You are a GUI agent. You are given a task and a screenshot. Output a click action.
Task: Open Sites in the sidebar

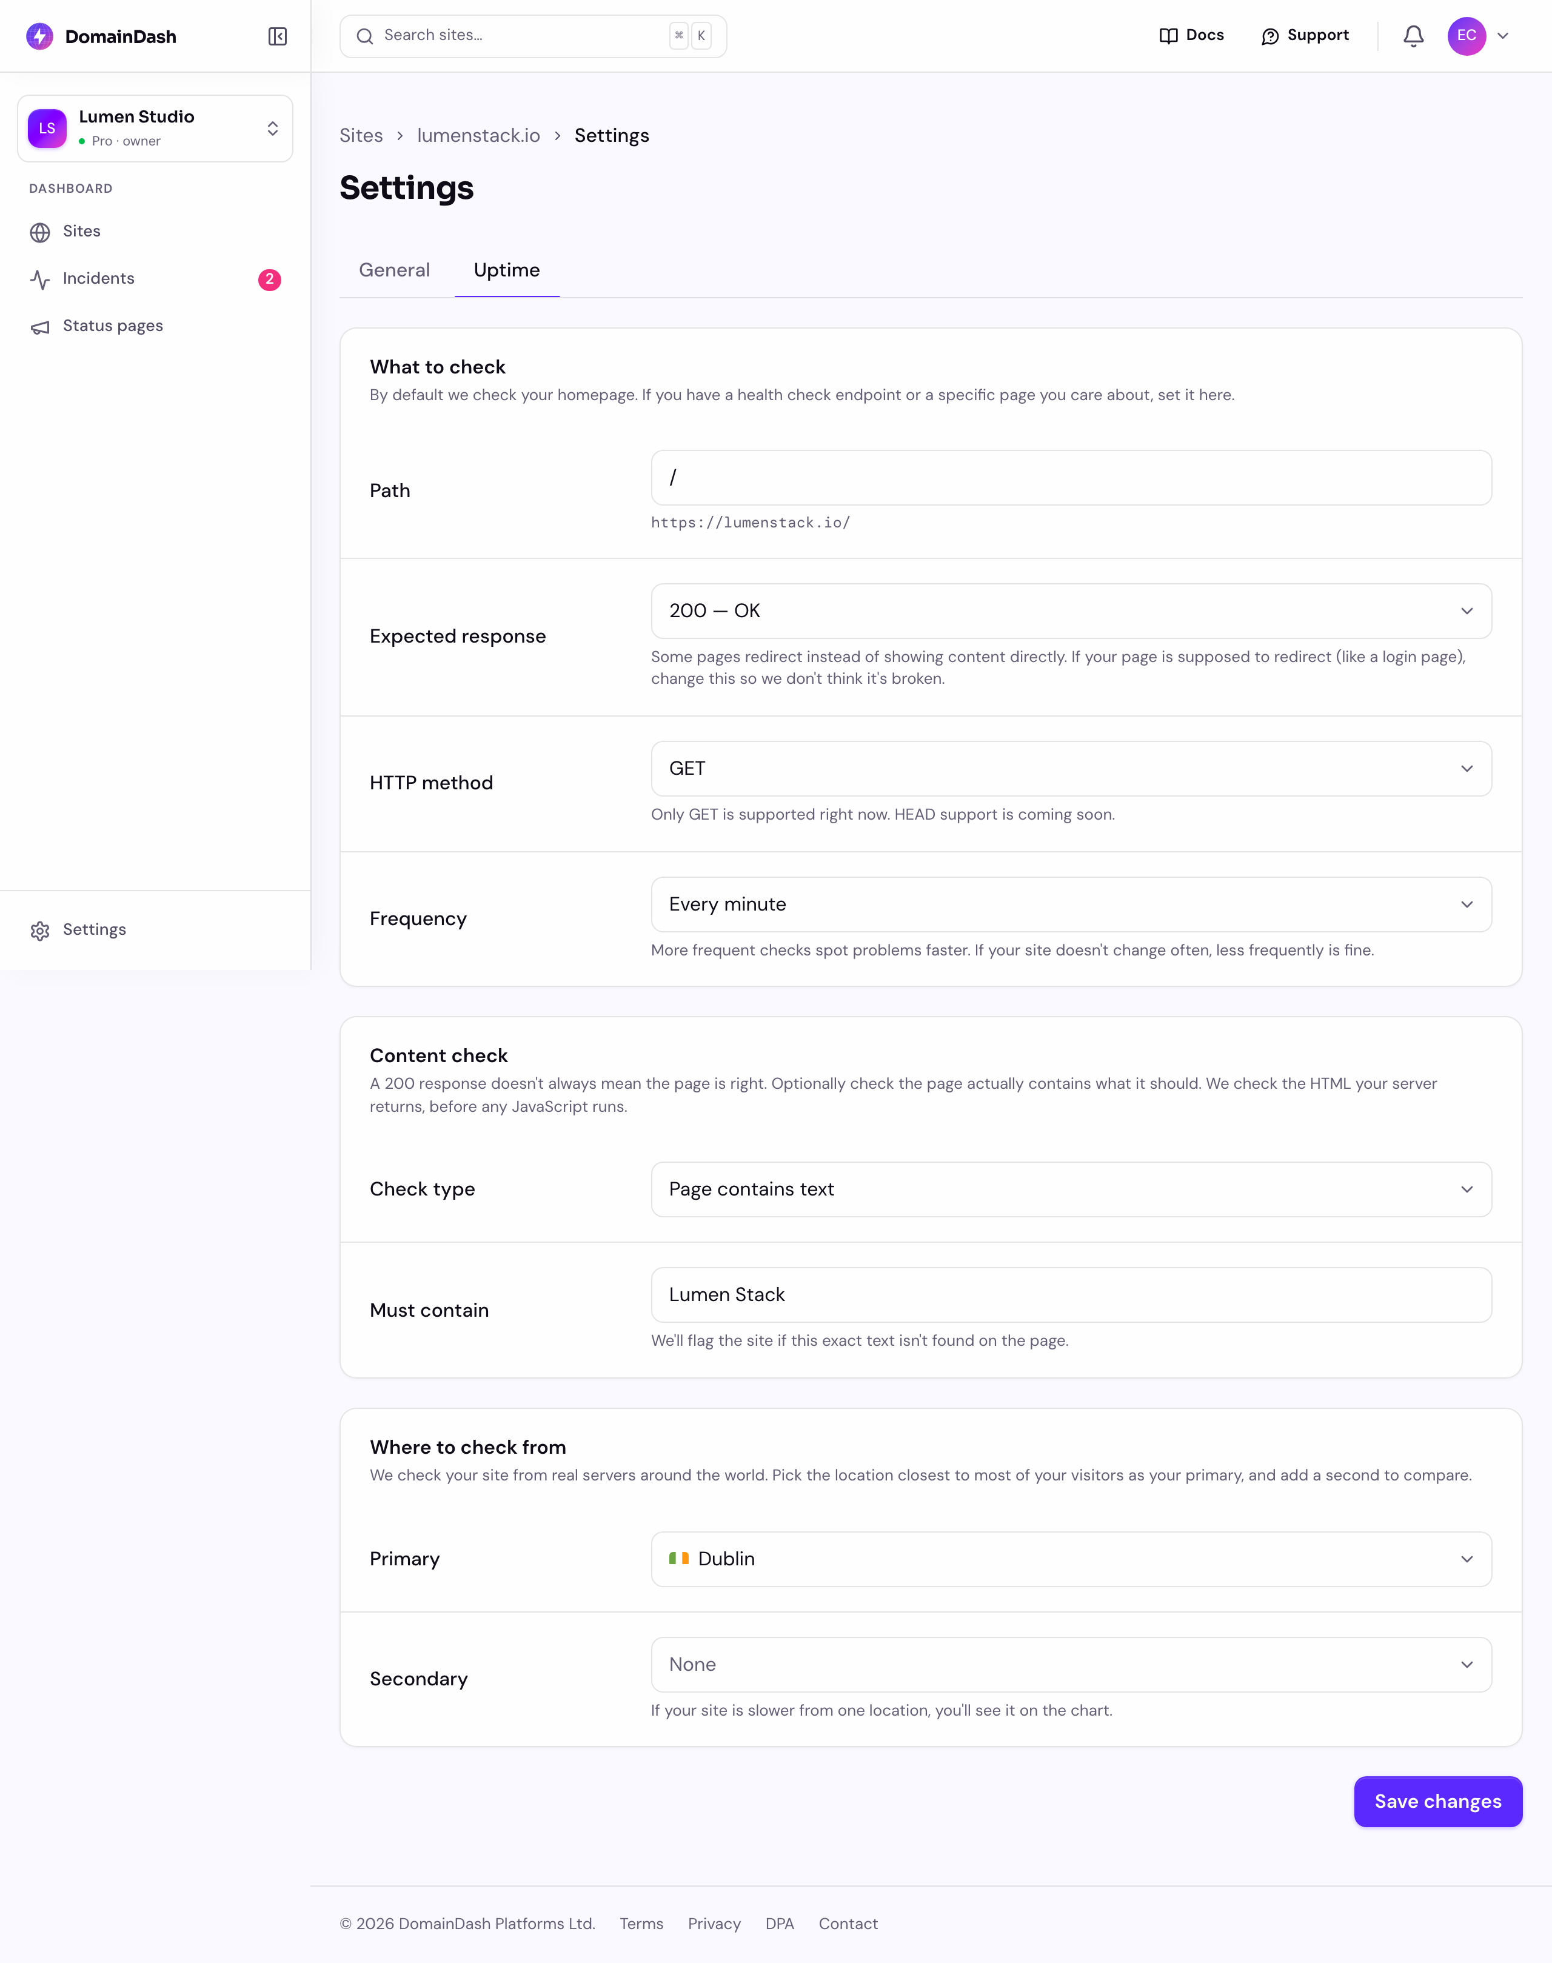point(155,232)
